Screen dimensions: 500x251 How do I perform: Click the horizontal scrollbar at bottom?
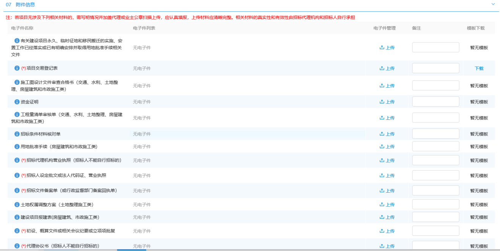click(131, 250)
